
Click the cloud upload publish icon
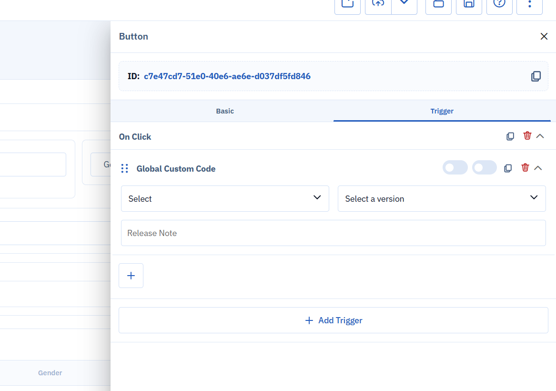pos(378,4)
